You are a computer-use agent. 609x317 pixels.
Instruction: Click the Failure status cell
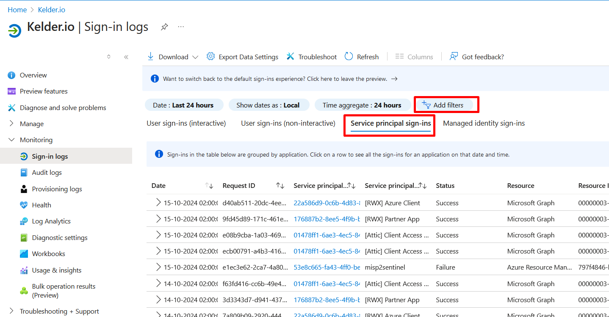click(446, 267)
